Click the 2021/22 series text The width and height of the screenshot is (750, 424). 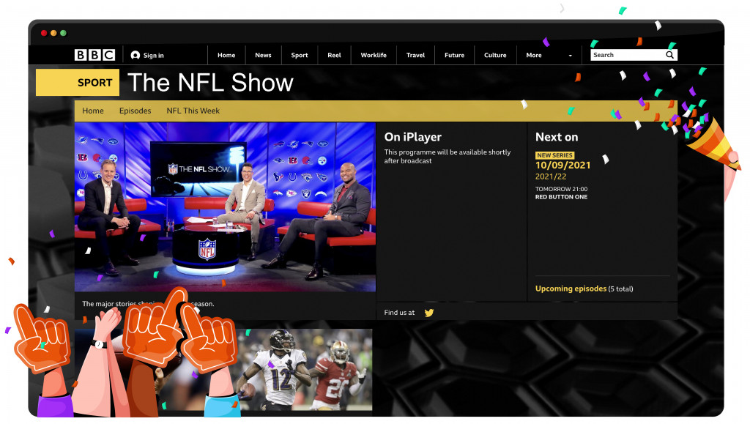point(551,177)
